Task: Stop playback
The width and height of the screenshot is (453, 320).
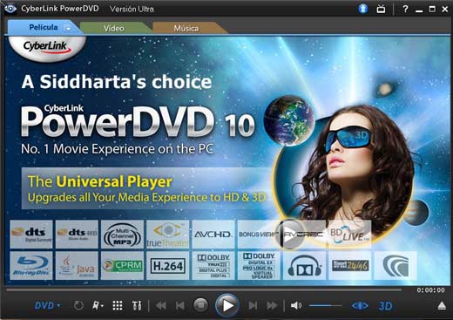Action: click(200, 305)
